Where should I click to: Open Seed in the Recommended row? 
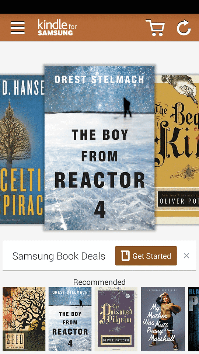tap(24, 319)
